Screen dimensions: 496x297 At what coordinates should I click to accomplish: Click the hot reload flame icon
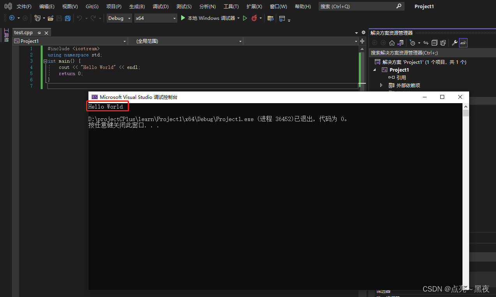tap(254, 18)
